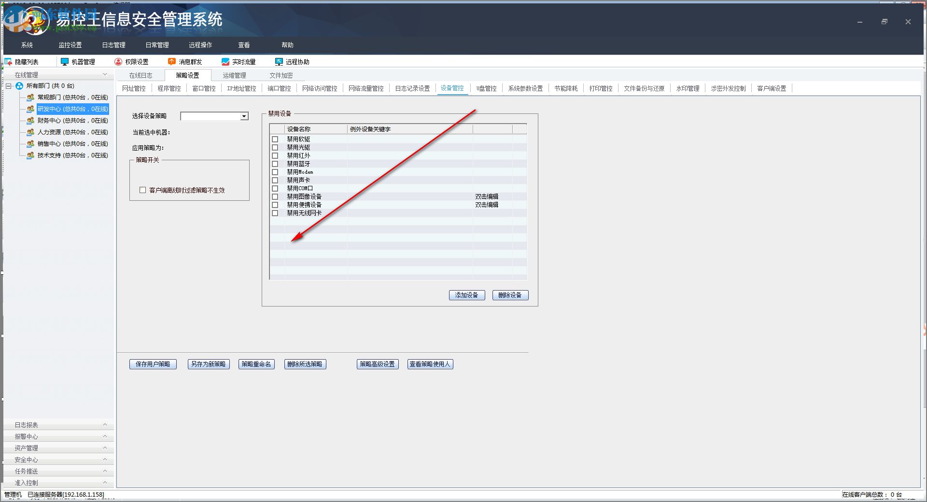Expand the 安全中心 panel
The height and width of the screenshot is (502, 927).
pyautogui.click(x=105, y=460)
